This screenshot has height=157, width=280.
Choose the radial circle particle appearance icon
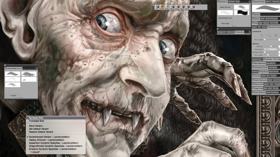pyautogui.click(x=276, y=36)
